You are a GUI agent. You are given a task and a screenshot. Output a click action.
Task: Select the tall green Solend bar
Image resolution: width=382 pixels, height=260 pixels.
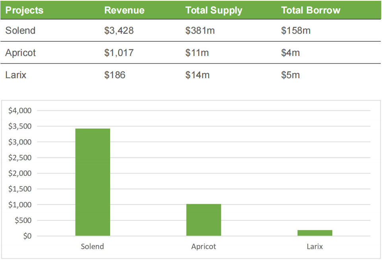click(x=93, y=182)
